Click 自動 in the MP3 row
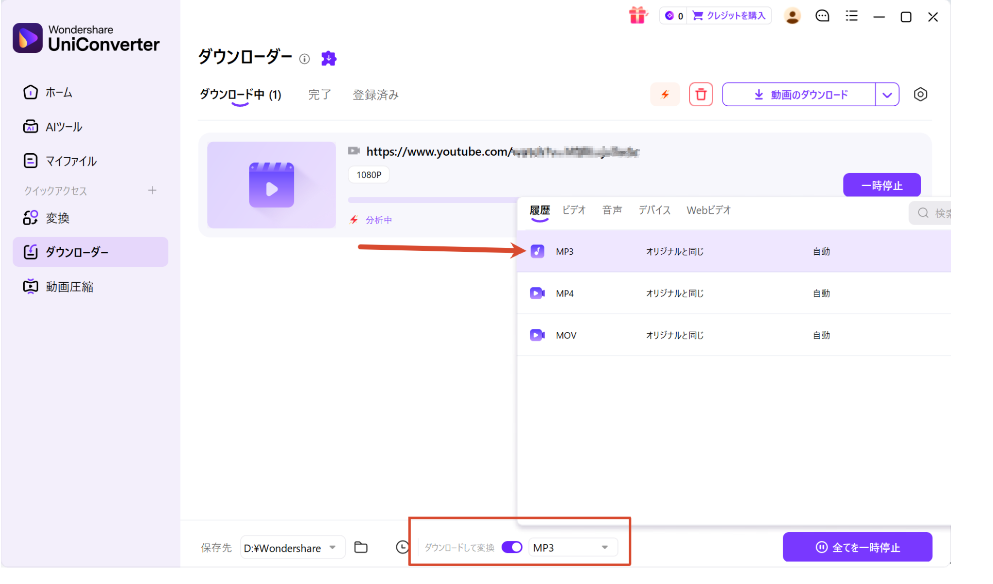The width and height of the screenshot is (993, 584). coord(821,251)
